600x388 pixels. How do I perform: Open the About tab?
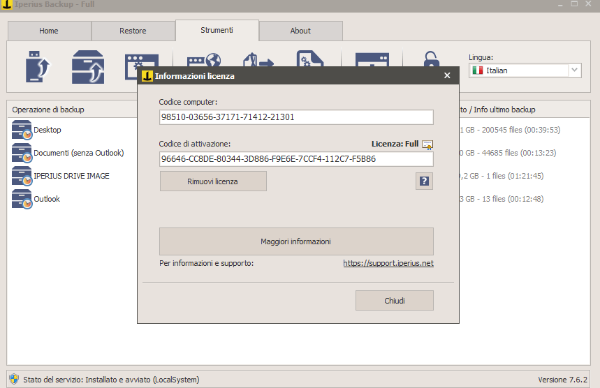pos(300,31)
